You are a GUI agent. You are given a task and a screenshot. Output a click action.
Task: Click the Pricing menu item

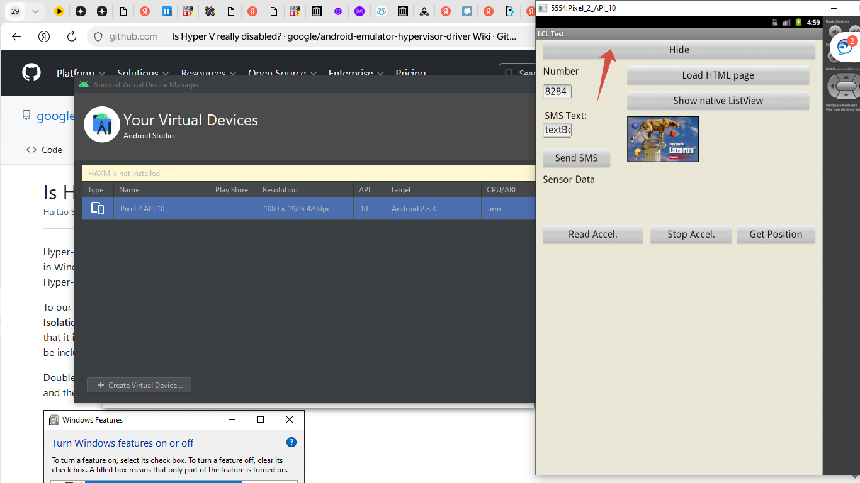[x=410, y=73]
